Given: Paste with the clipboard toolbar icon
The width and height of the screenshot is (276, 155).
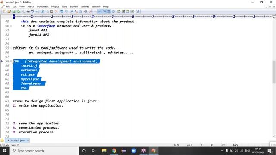Looking at the screenshot, I should (x=52, y=12).
